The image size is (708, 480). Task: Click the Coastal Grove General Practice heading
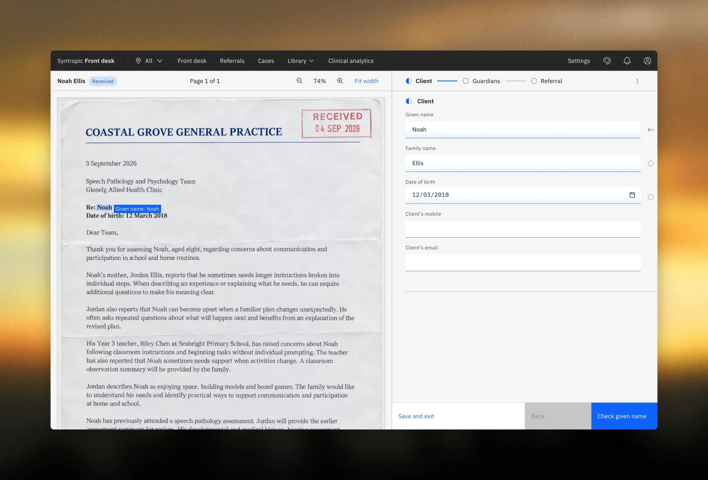click(184, 132)
